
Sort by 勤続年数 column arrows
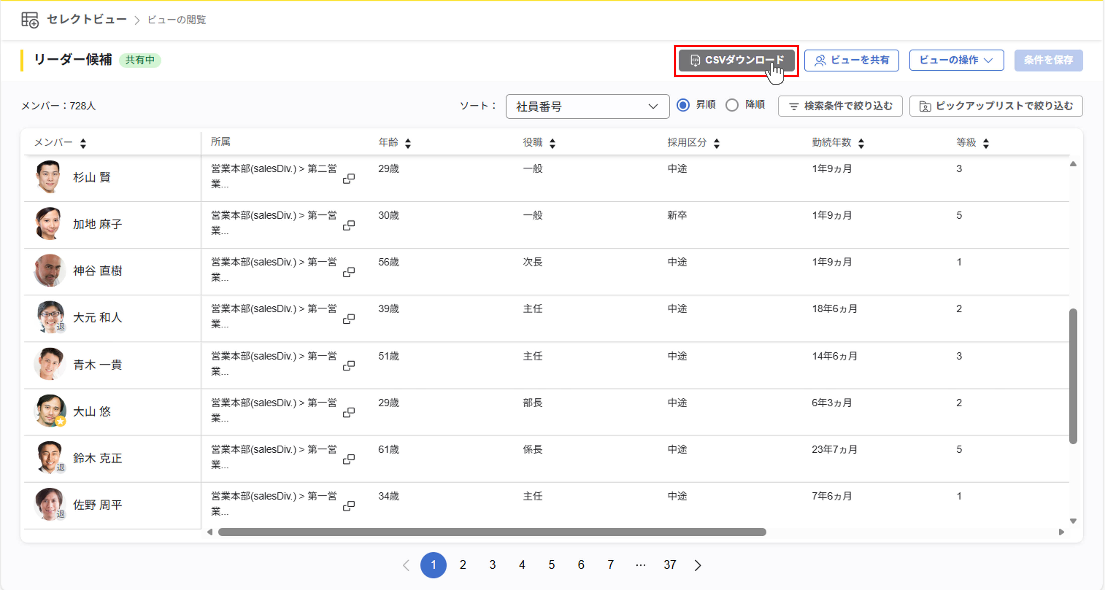(x=861, y=143)
